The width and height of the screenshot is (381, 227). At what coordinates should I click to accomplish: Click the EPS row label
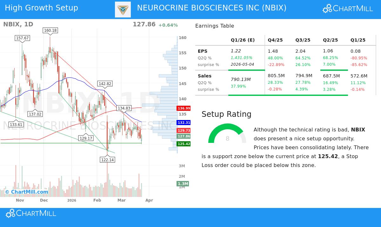click(x=203, y=51)
